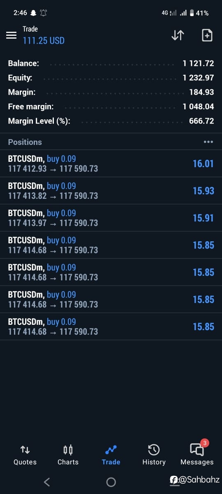
Task: Open the History tab
Action: click(x=154, y=455)
